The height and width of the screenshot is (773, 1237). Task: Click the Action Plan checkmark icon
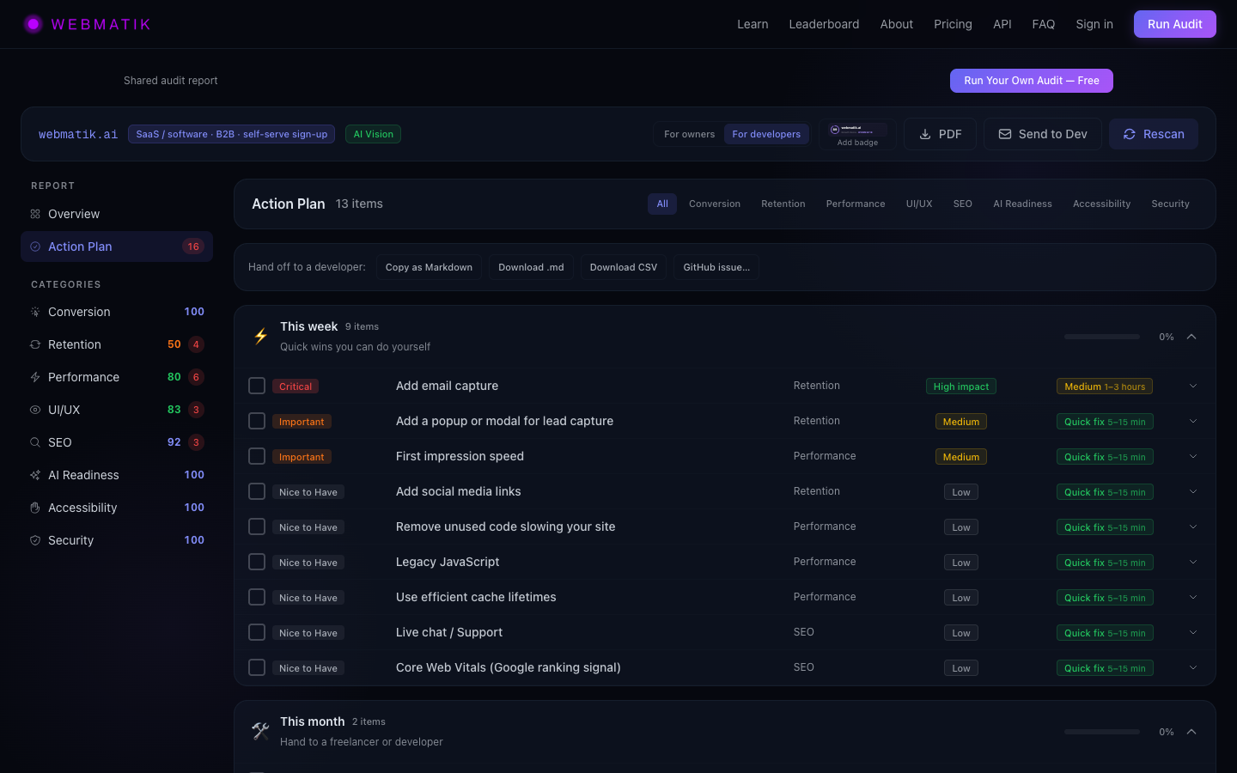coord(35,247)
